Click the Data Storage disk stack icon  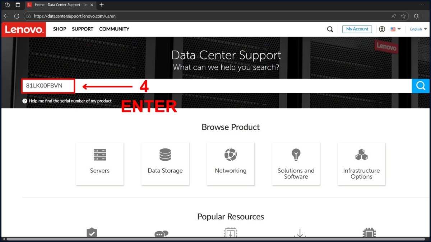[x=165, y=155]
